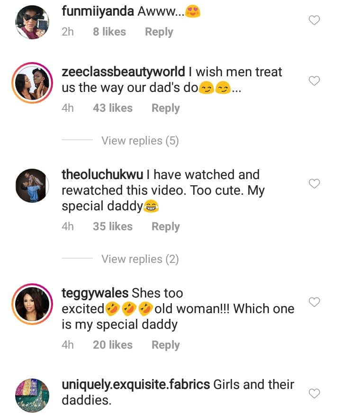Reply to funmiiyanda's comment
Viewport: 341px width, 415px height.
159,32
